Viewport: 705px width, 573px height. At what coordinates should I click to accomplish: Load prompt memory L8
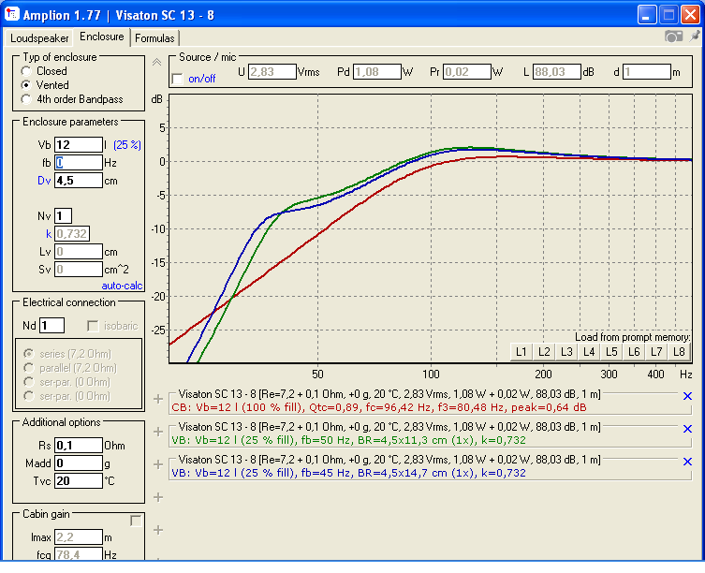click(x=679, y=352)
